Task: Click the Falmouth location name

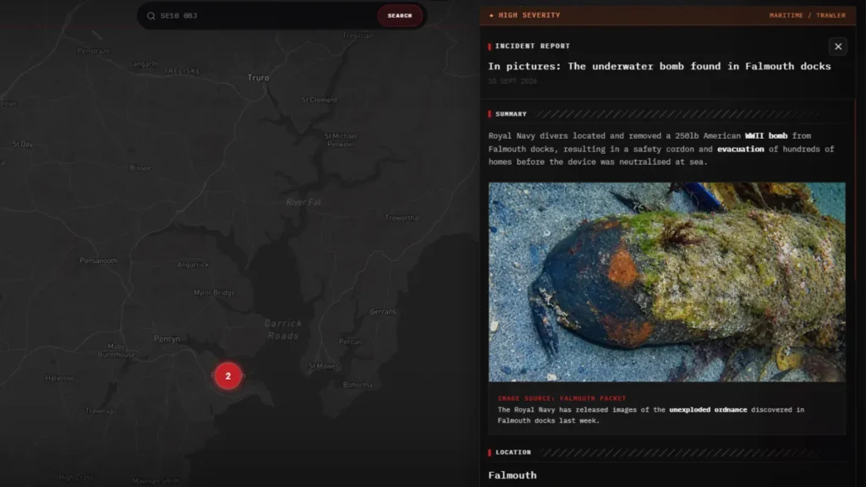Action: coord(512,475)
